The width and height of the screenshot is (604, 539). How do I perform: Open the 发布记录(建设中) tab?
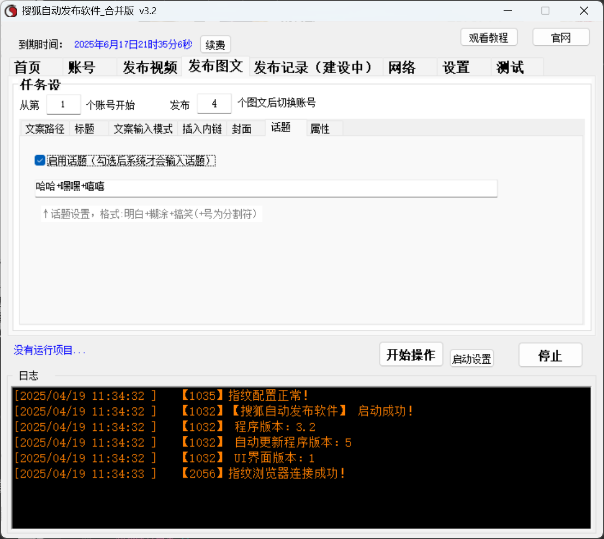click(x=316, y=68)
